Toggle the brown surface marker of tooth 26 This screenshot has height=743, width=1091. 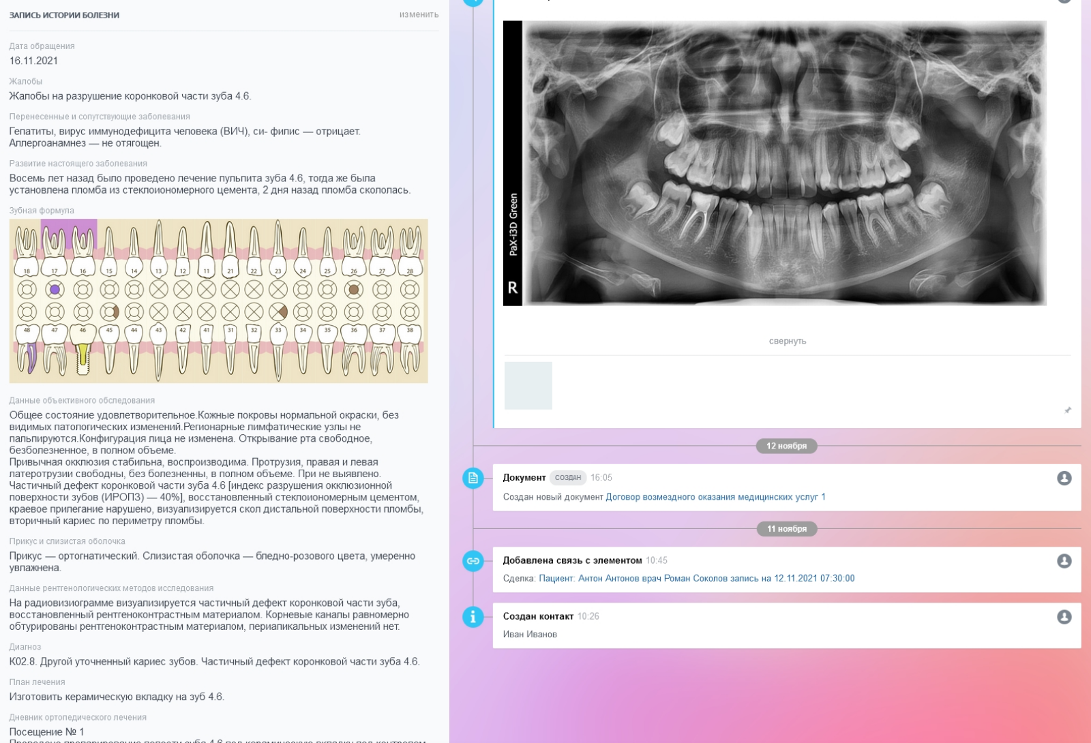click(353, 290)
